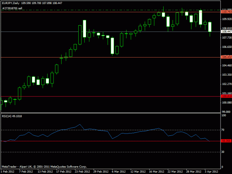Click the 6 Mar 2012 date label

pos(119,171)
